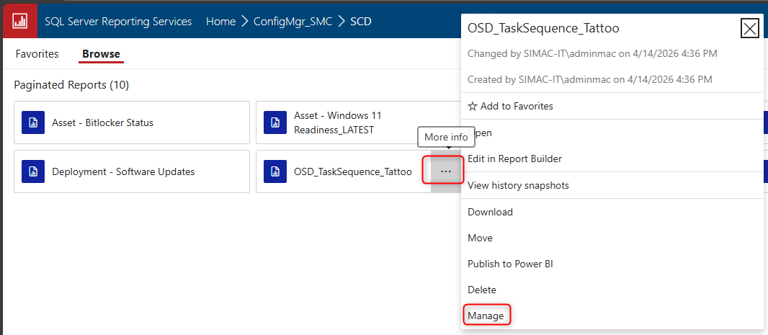Screen dimensions: 768x335
Task: Open Asset - Bitlocker Status report title
Action: point(103,122)
